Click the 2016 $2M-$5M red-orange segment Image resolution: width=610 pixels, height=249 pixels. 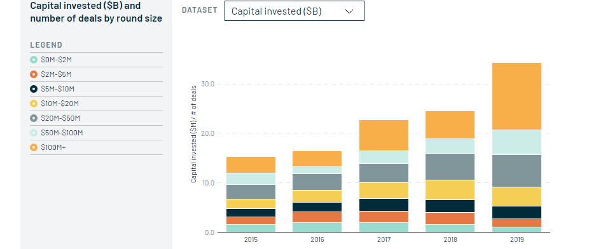pyautogui.click(x=317, y=217)
